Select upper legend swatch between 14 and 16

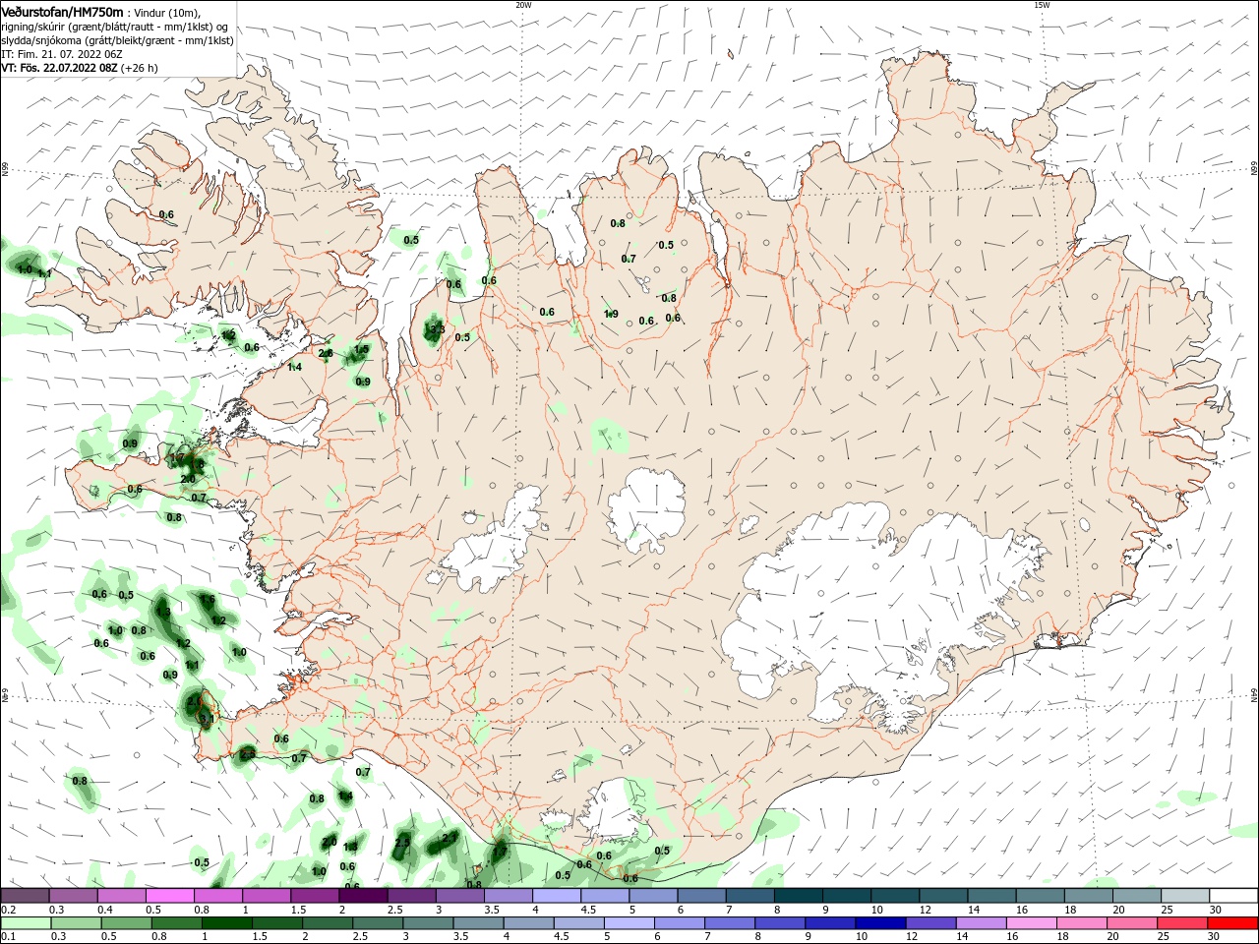(991, 896)
